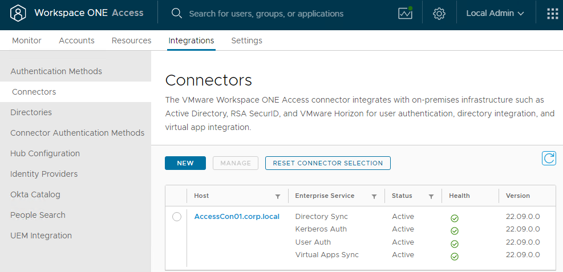This screenshot has height=272, width=563.
Task: Switch to the Resources tab
Action: tap(131, 40)
